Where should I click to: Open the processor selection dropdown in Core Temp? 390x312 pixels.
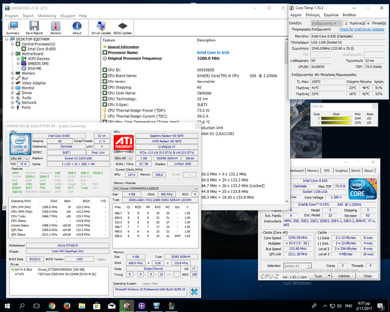coord(327,23)
